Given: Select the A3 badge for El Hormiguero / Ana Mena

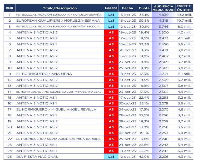Looking at the screenshot, I should click(x=111, y=74).
